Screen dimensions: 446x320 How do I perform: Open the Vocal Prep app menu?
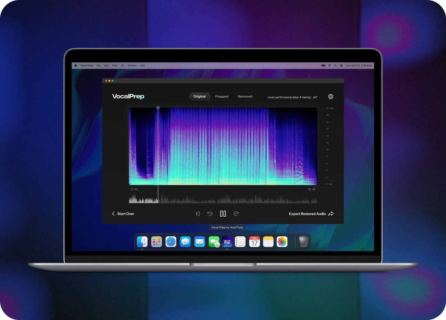[87, 66]
